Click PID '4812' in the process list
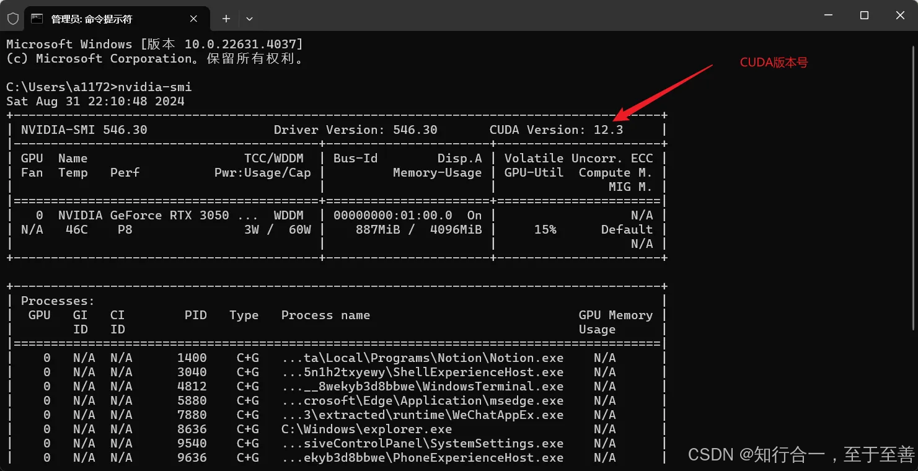The height and width of the screenshot is (471, 918). (x=192, y=386)
